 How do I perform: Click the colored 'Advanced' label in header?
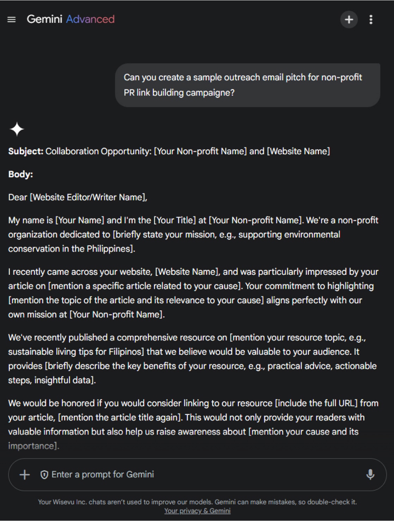coord(90,19)
